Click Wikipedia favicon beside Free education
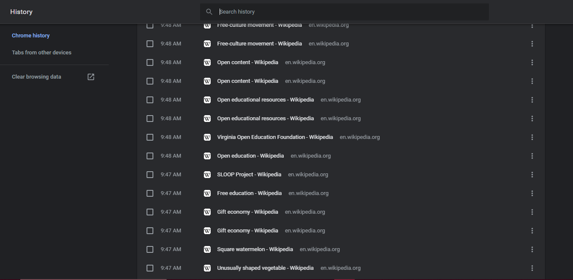573x280 pixels. (x=207, y=193)
